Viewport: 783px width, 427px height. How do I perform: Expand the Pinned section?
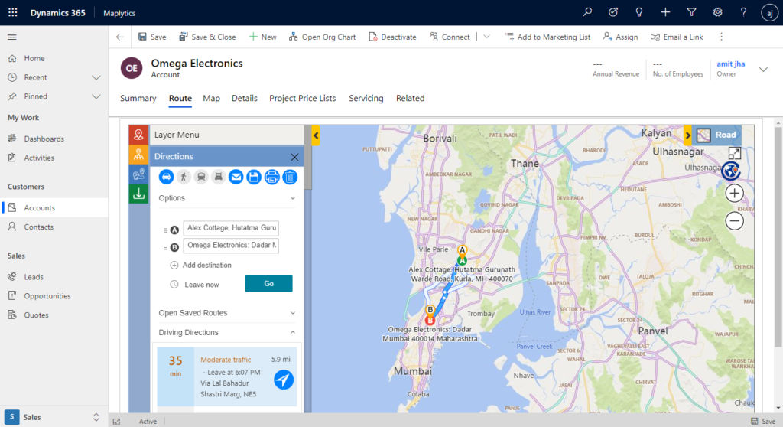point(96,96)
